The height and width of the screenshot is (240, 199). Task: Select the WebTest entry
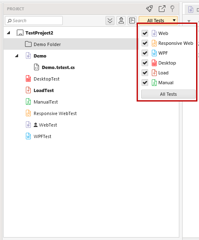point(48,125)
